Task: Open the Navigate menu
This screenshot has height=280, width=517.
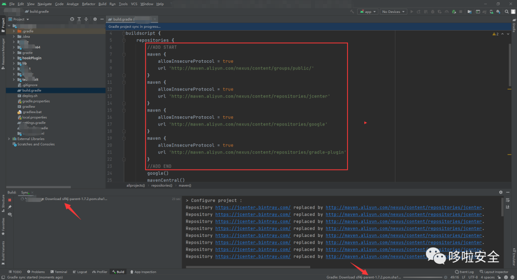Action: pos(45,4)
